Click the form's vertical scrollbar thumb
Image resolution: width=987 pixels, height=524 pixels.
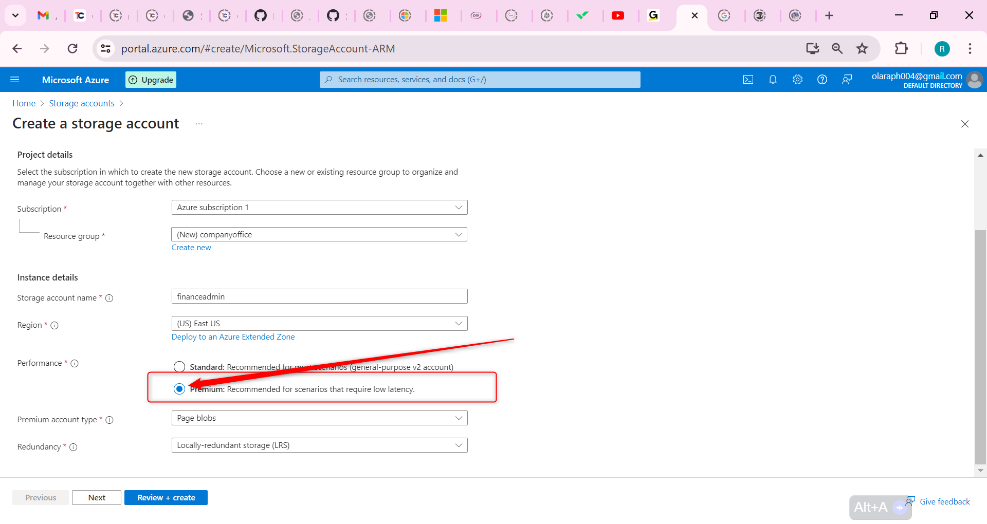(980, 347)
